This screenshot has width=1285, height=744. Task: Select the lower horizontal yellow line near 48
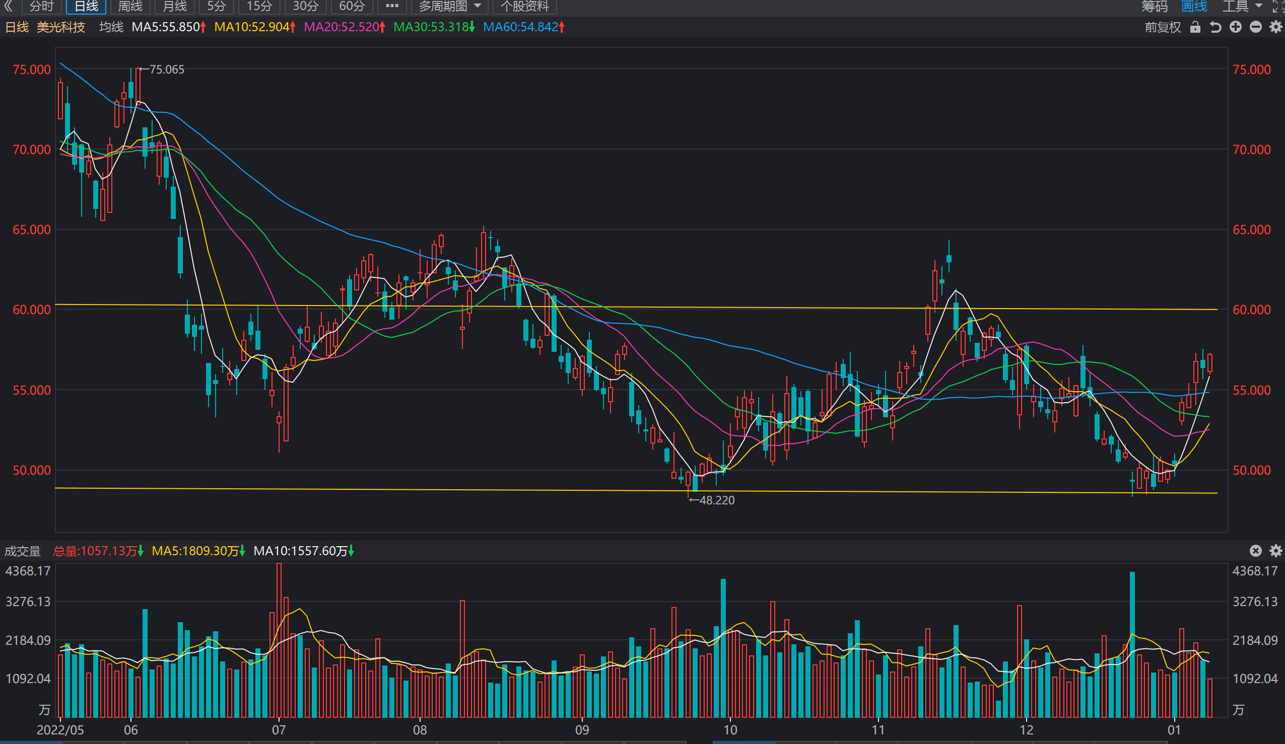pos(636,491)
